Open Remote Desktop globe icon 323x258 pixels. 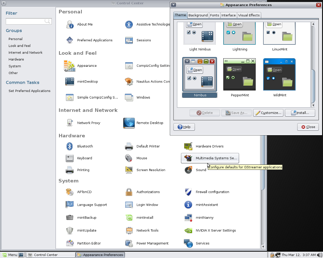click(x=129, y=123)
